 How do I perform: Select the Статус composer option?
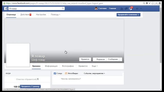[x=59, y=73]
